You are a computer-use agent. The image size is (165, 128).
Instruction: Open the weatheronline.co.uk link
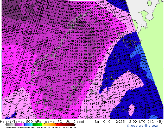(x=143, y=126)
